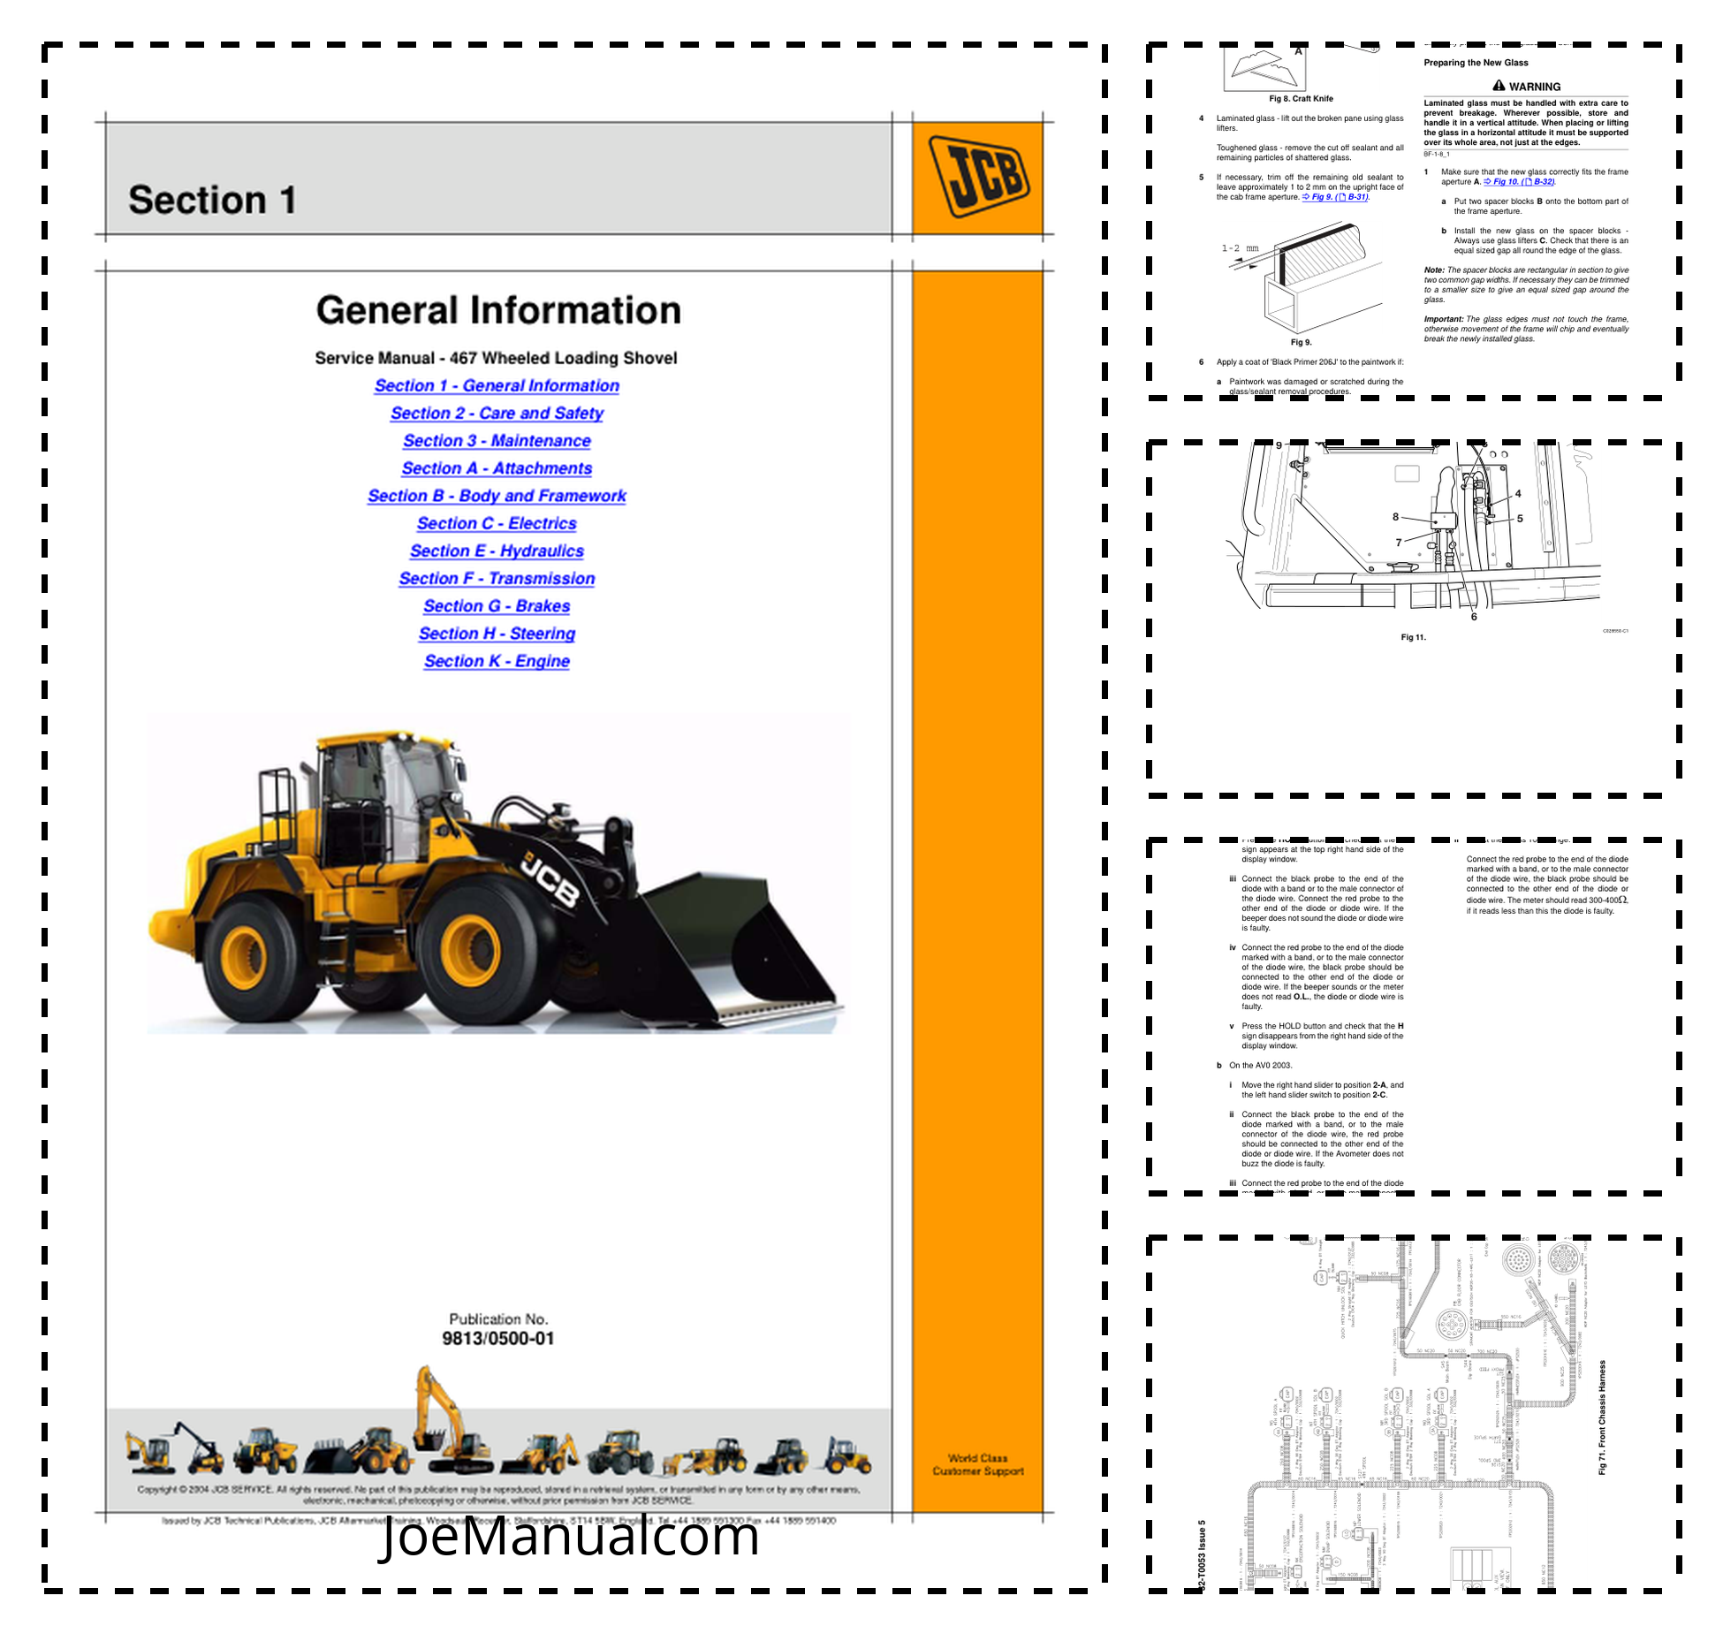Screen dimensions: 1723x1626
Task: Select the Fig 11 cab diagram thumbnail
Action: click(1414, 574)
